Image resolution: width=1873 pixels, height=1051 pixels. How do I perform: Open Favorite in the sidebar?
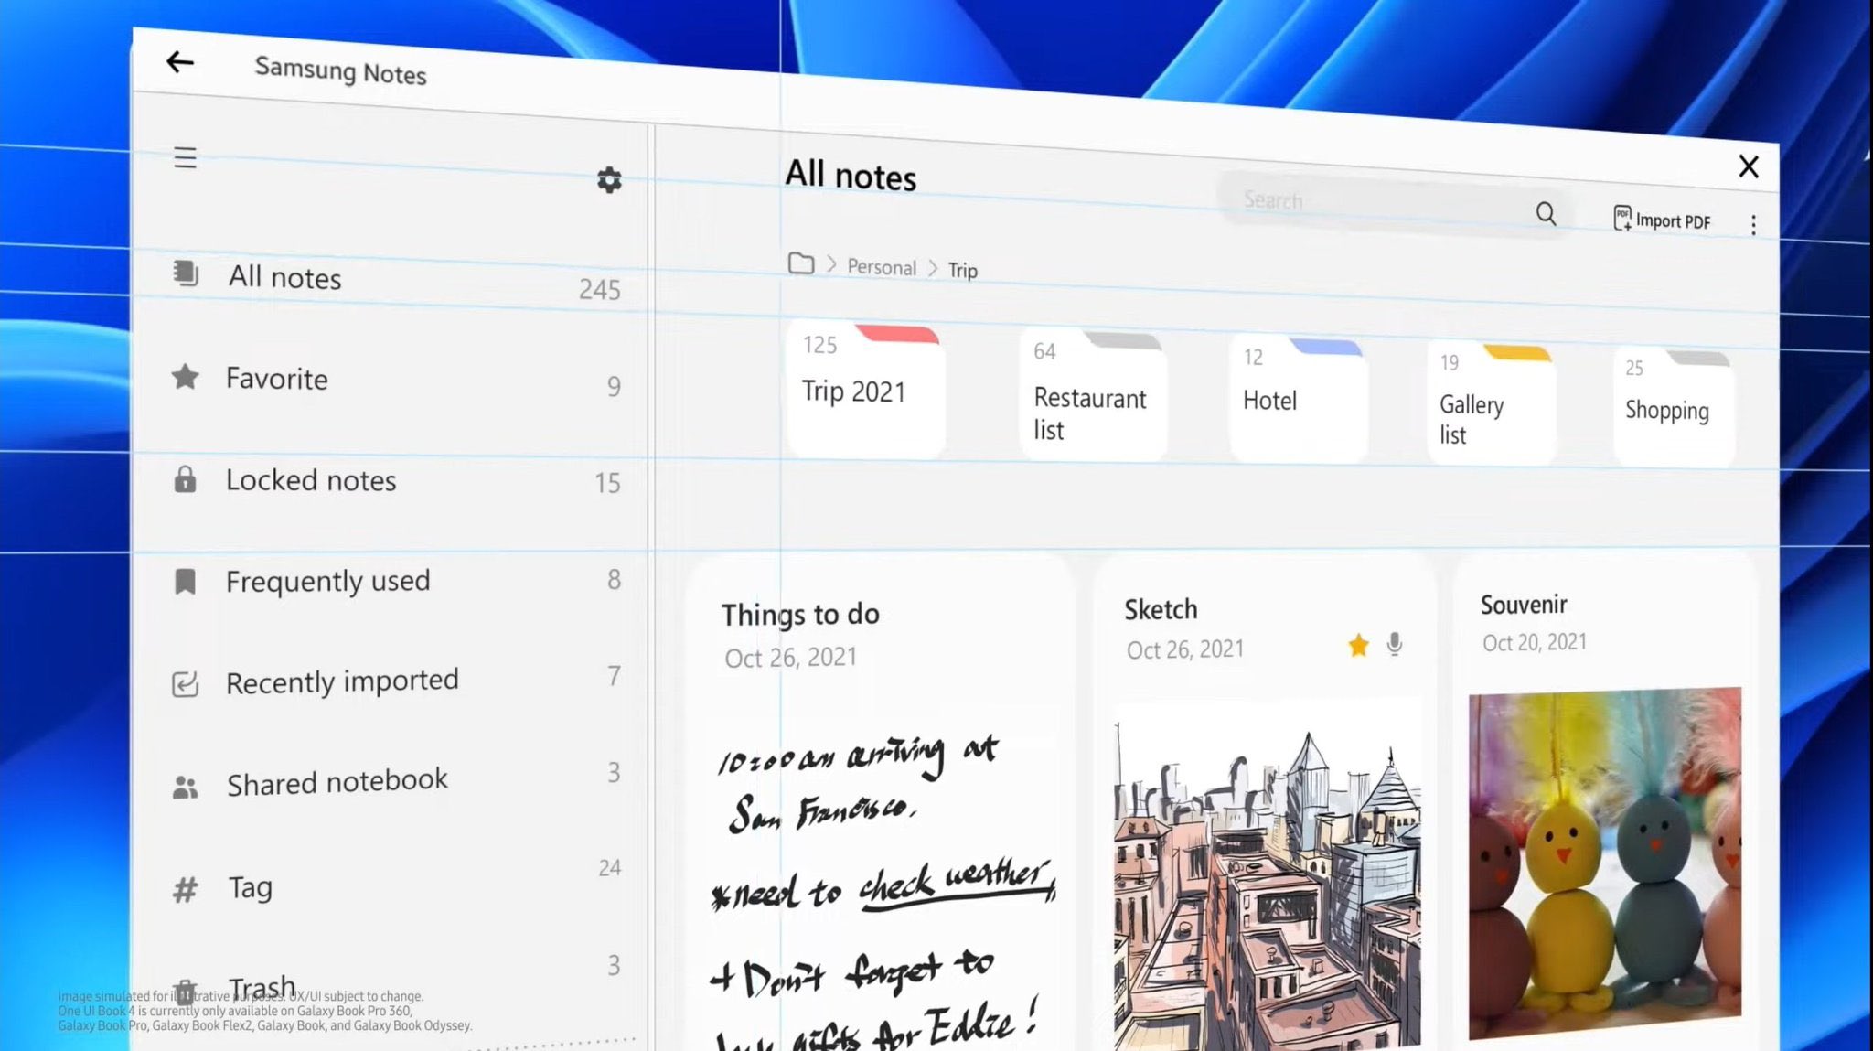(395, 380)
